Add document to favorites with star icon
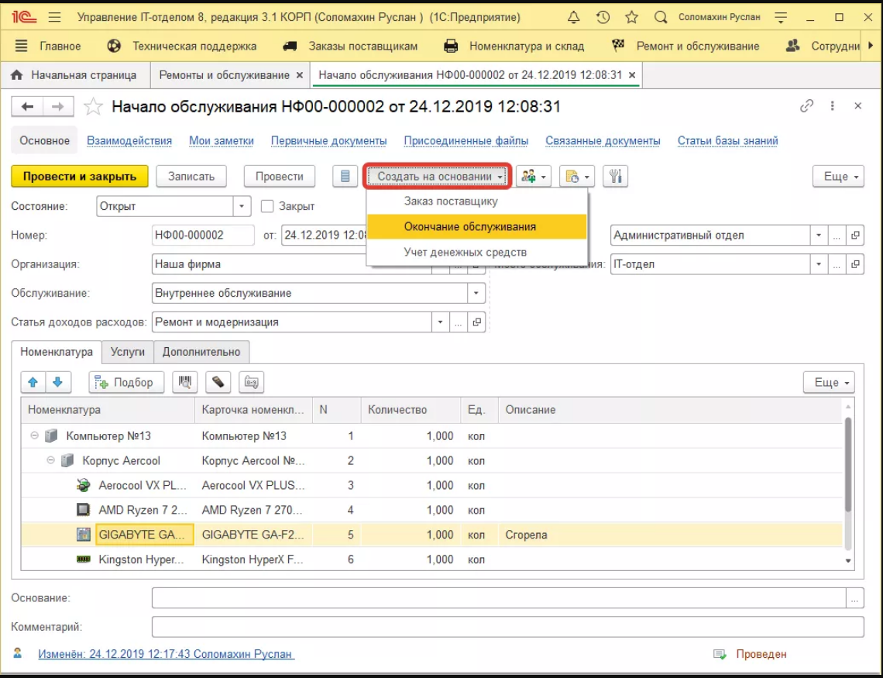This screenshot has height=678, width=883. (93, 107)
